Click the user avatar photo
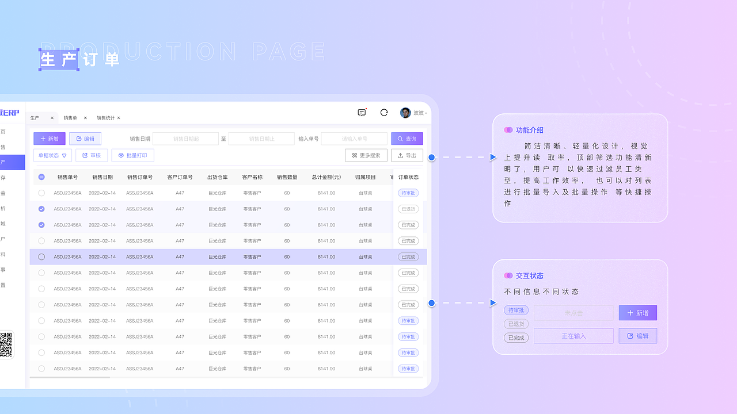The image size is (737, 414). [405, 113]
